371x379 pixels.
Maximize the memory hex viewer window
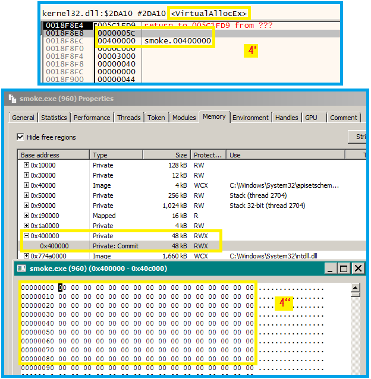(x=344, y=269)
